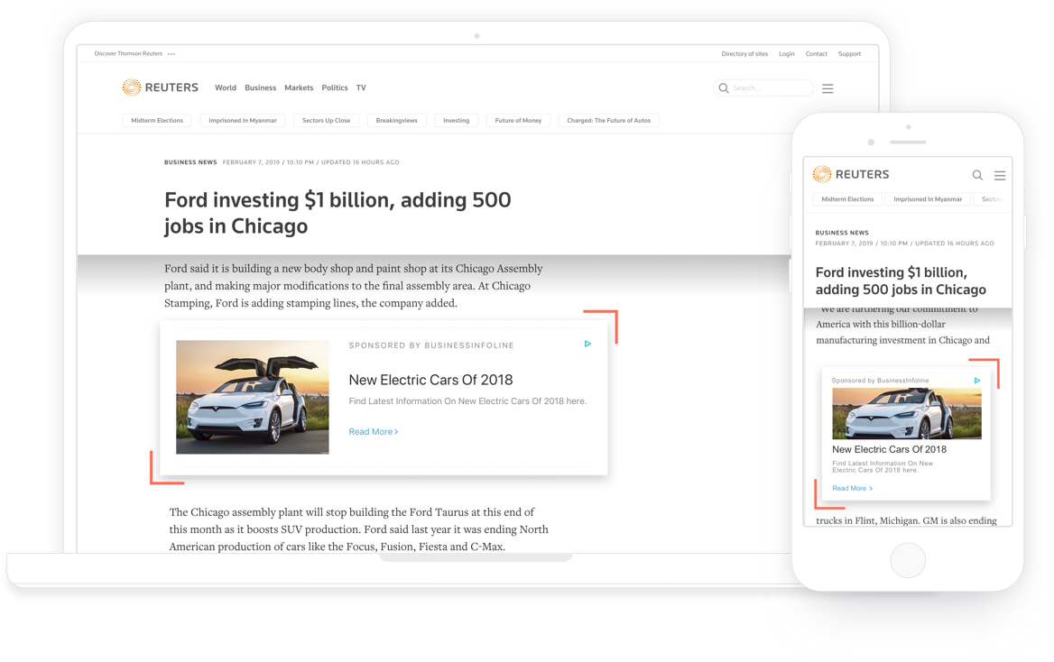
Task: Open the Politics menu item
Action: tap(334, 88)
